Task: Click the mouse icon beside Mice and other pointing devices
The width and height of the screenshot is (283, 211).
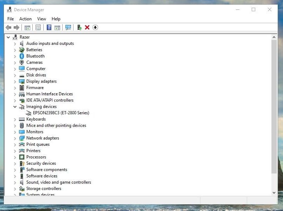Action: (x=22, y=125)
